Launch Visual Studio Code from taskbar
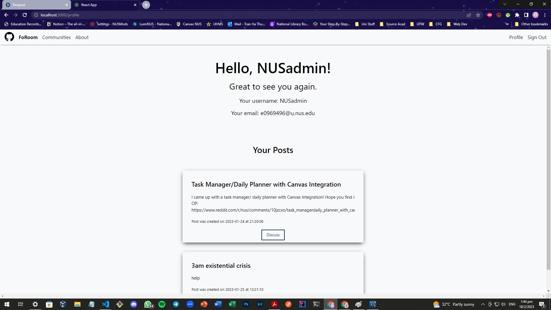The height and width of the screenshot is (310, 551). 106,304
